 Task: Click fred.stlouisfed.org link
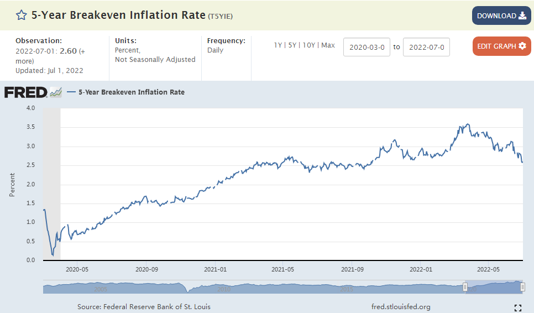tap(401, 306)
